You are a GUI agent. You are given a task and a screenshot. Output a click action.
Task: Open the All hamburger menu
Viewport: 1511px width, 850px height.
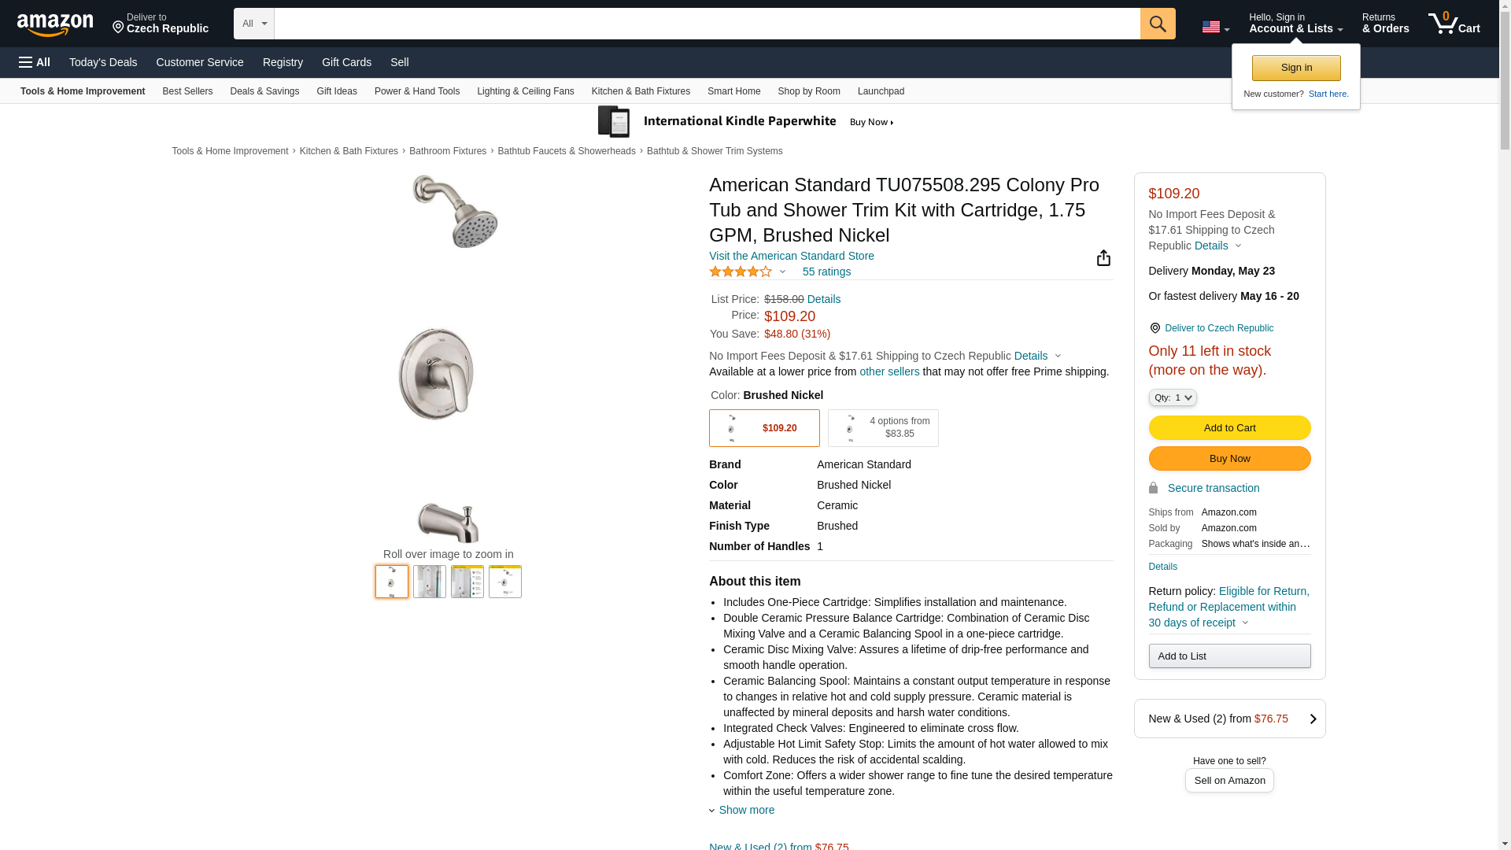click(35, 62)
